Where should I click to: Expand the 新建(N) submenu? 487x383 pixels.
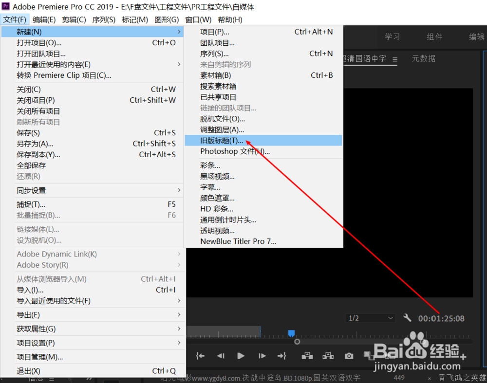93,32
